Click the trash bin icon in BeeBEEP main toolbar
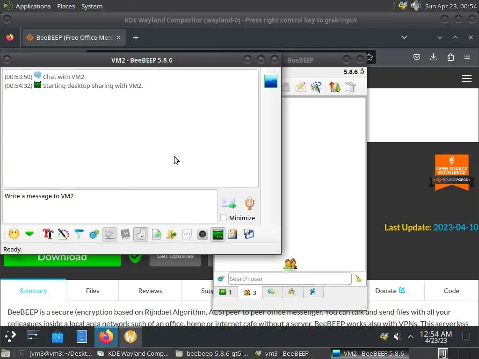The height and width of the screenshot is (359, 479). pyautogui.click(x=350, y=87)
